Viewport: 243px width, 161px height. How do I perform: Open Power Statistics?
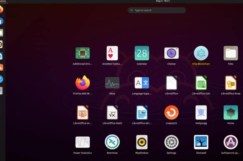click(x=83, y=142)
